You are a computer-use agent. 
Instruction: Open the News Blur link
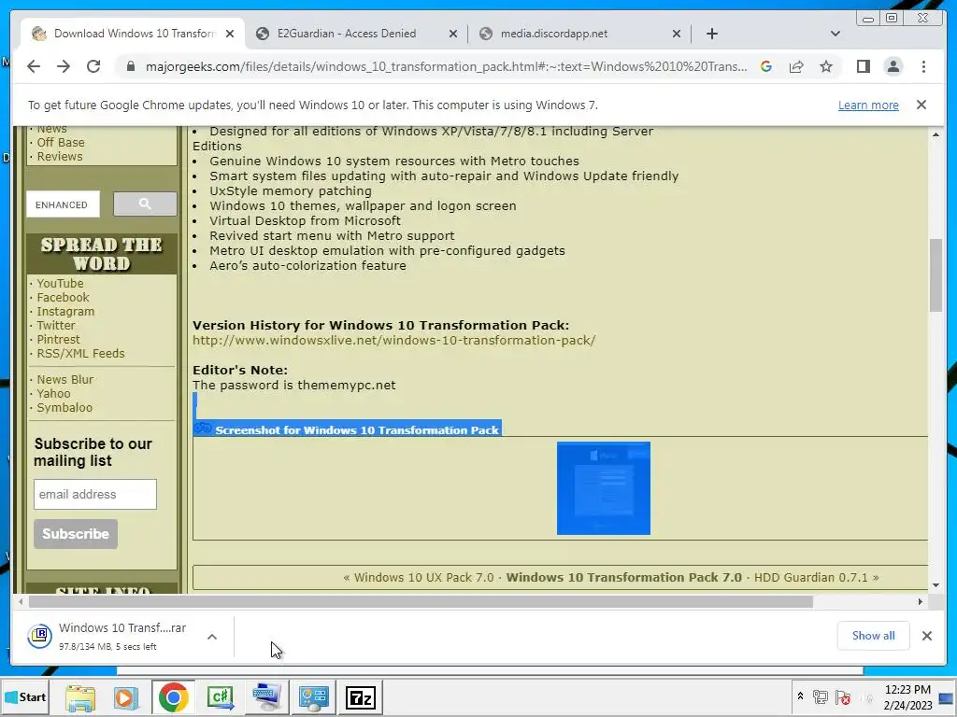pyautogui.click(x=64, y=379)
